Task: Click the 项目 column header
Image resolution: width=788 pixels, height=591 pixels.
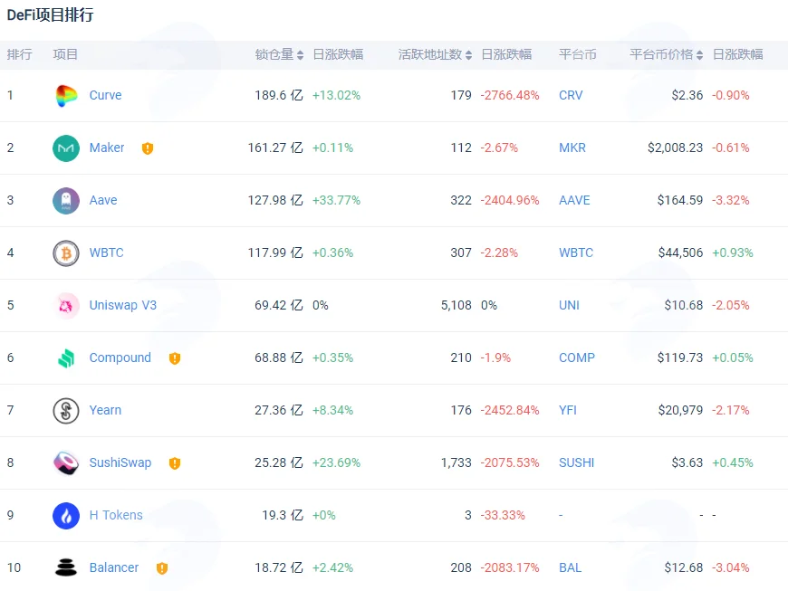Action: click(65, 54)
